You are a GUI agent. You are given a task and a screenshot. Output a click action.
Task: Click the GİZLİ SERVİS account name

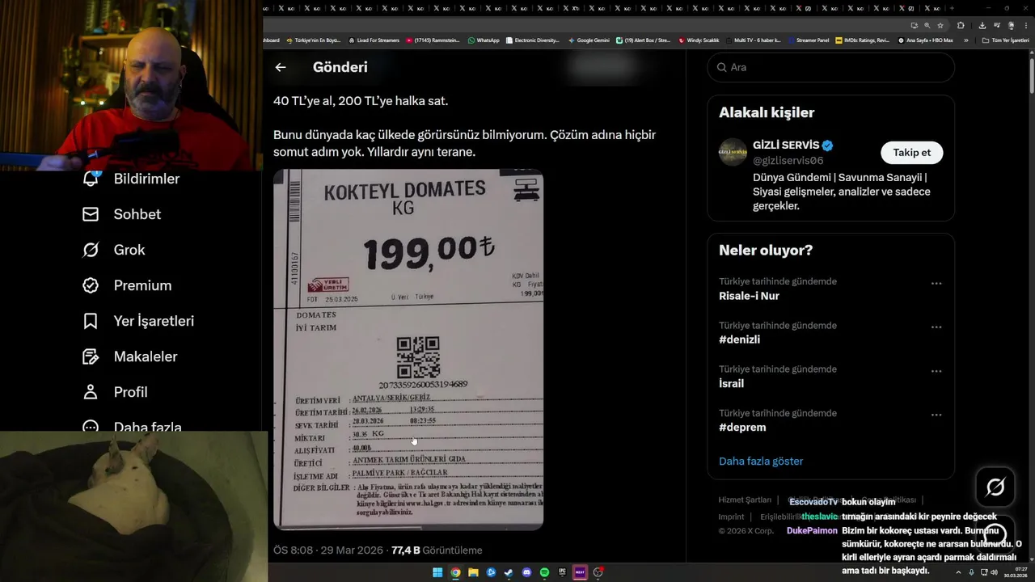pos(786,145)
